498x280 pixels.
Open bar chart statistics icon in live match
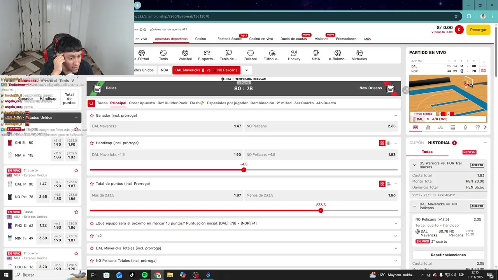[428, 127]
